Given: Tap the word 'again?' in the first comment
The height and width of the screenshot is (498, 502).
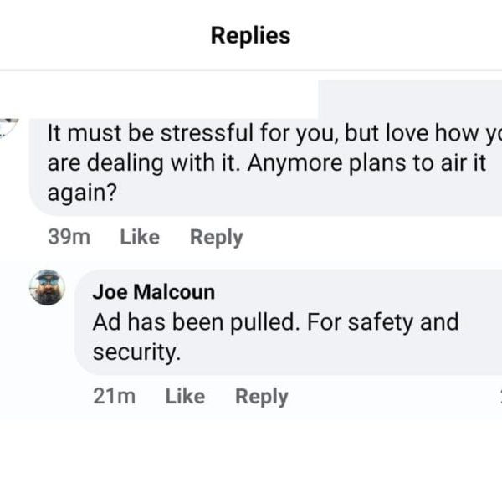Looking at the screenshot, I should click(81, 193).
